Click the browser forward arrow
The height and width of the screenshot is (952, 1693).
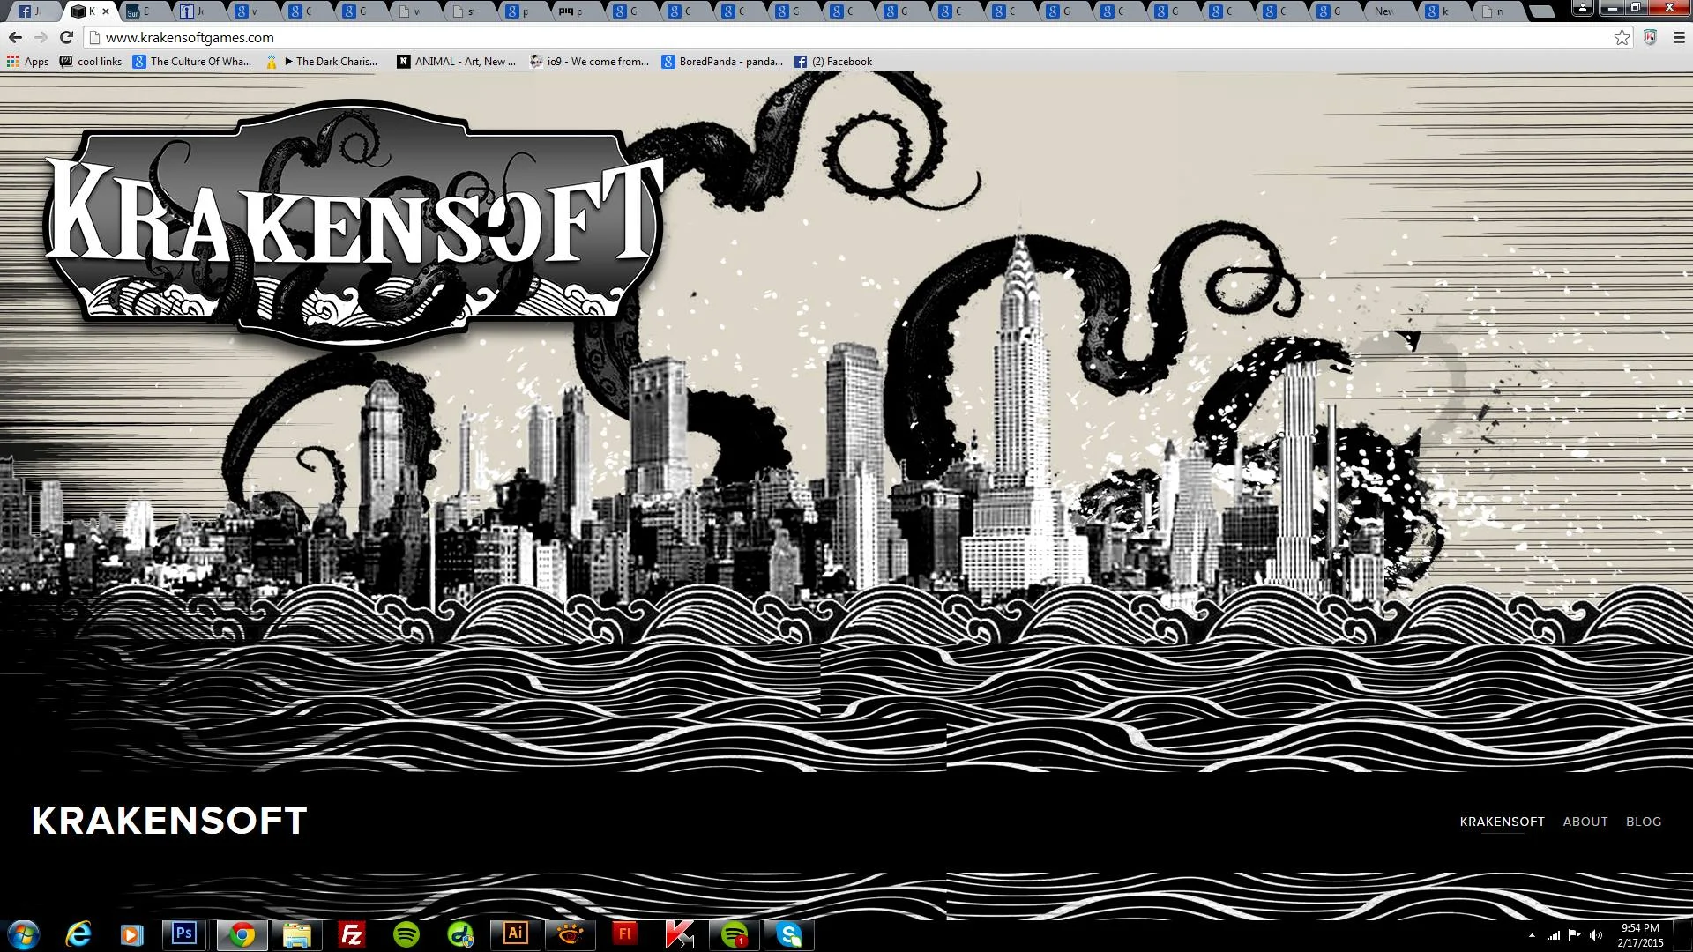[41, 37]
